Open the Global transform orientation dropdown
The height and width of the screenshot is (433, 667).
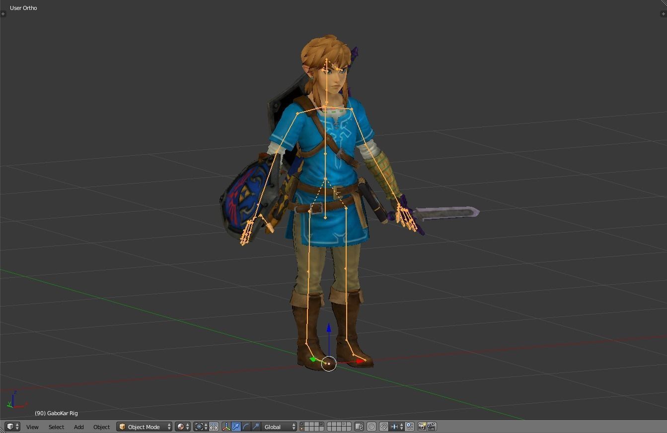[279, 427]
